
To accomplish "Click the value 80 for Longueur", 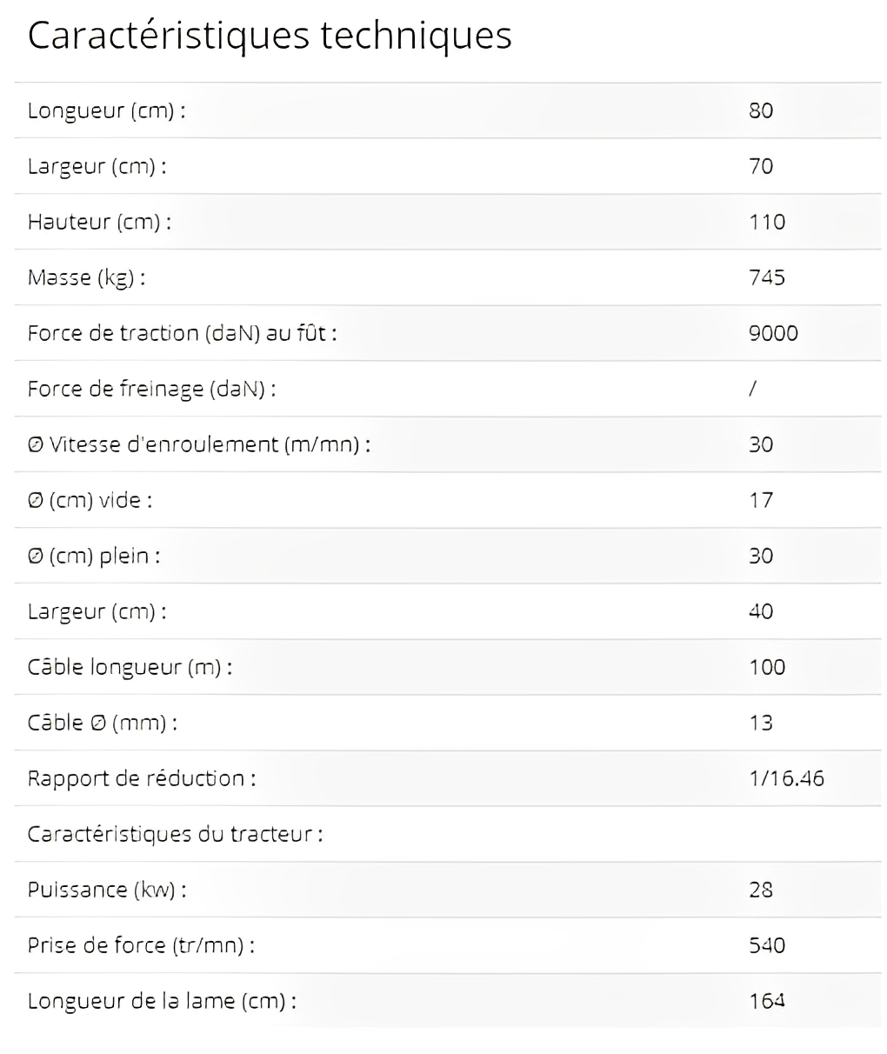I will (760, 111).
